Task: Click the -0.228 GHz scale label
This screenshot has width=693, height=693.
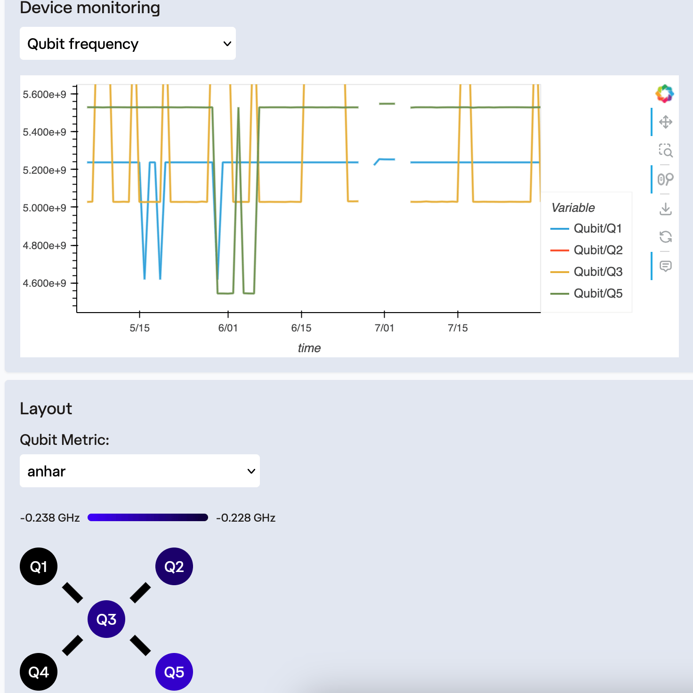Action: (246, 518)
